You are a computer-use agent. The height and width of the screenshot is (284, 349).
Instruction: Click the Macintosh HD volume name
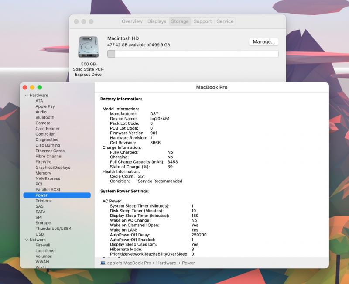pos(123,38)
